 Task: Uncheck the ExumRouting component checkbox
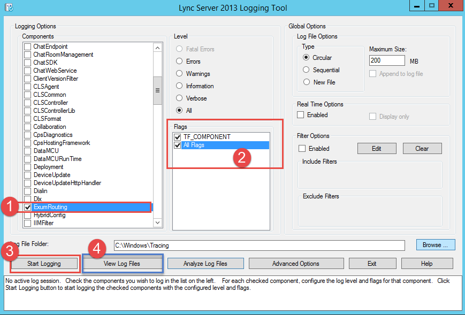coord(28,207)
